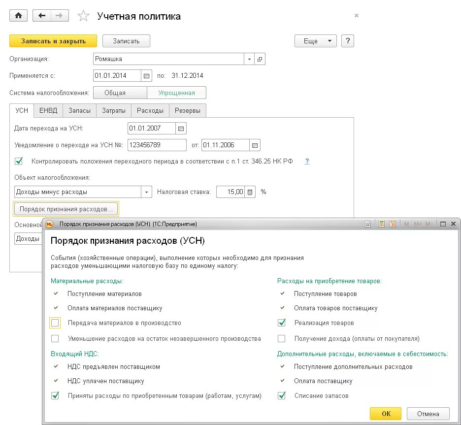The width and height of the screenshot is (461, 425).
Task: Maximize the Порядок признания расходов dialog
Action: coord(443,224)
